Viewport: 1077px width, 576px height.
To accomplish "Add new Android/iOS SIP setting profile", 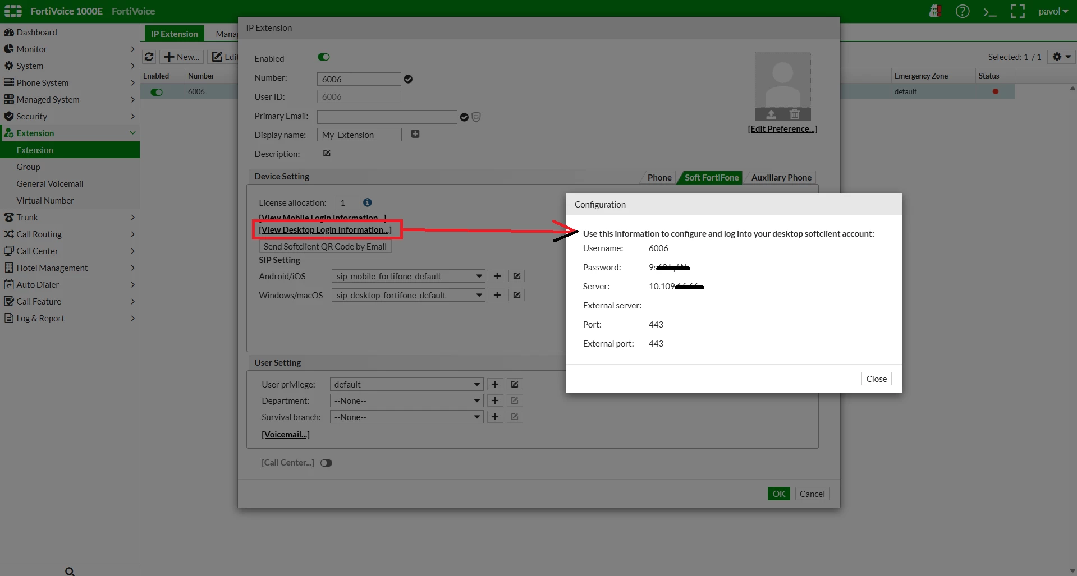I will click(497, 276).
